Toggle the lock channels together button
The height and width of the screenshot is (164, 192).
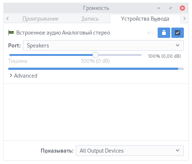(x=164, y=33)
